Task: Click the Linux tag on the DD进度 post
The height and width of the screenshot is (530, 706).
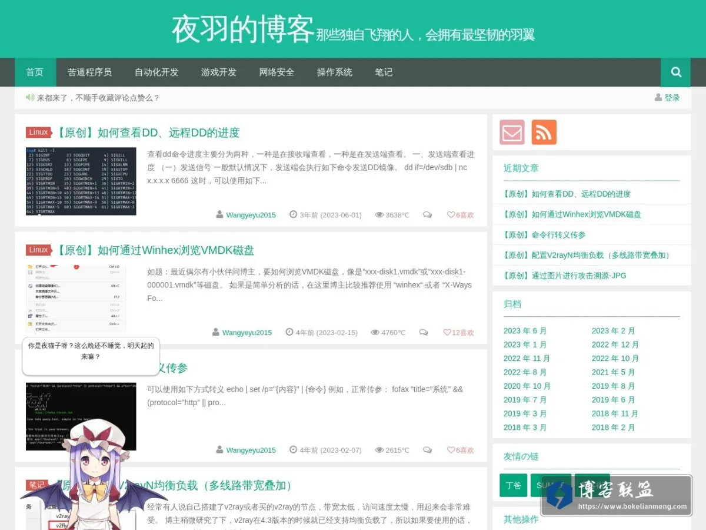Action: coord(39,132)
